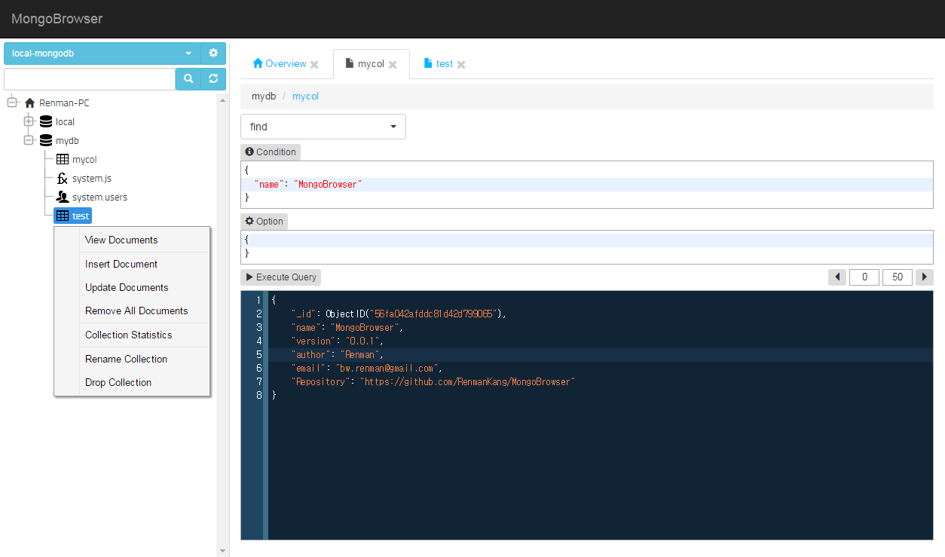Refresh the database tree
The image size is (945, 557).
(213, 79)
